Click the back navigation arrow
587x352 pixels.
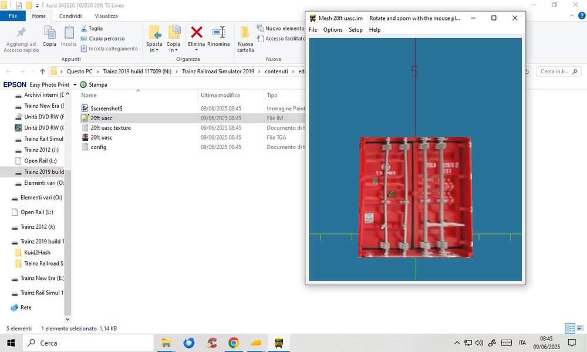pos(9,72)
